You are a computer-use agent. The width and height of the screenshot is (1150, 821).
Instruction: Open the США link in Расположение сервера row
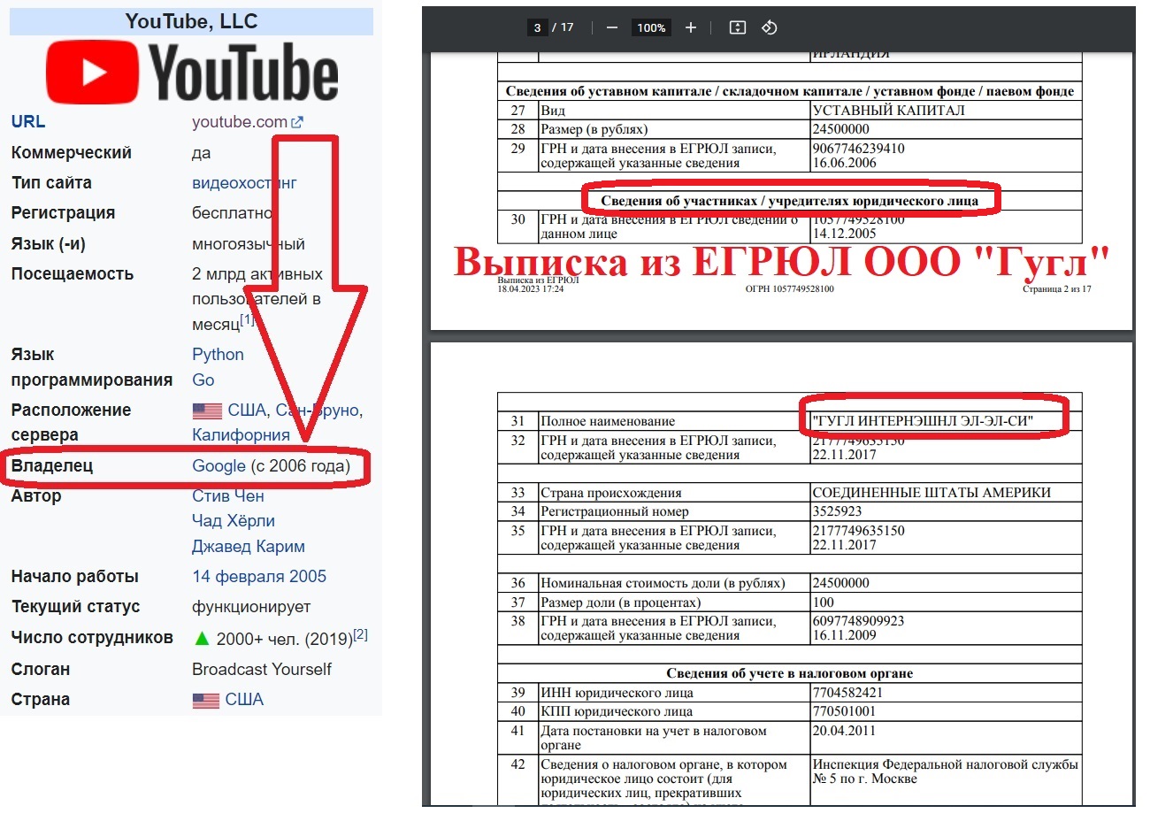coord(247,410)
